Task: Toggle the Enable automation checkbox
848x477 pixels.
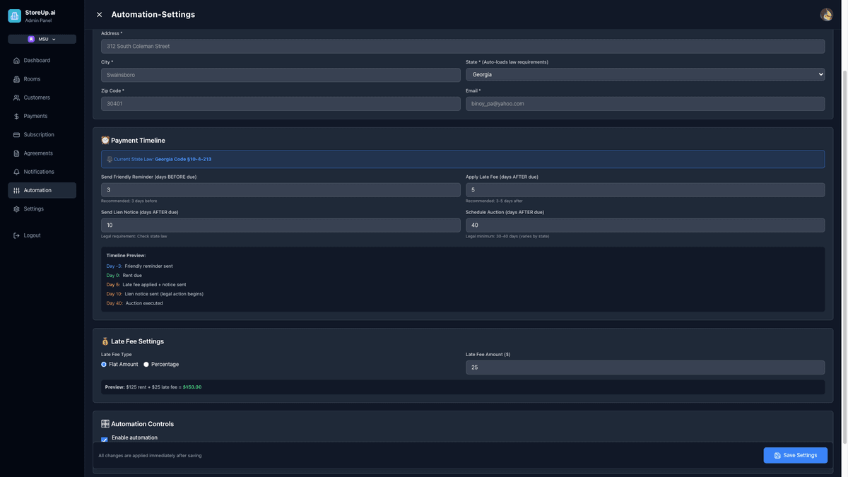Action: click(x=105, y=440)
